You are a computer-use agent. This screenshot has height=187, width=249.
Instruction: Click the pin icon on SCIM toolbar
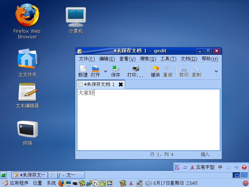click(185, 167)
